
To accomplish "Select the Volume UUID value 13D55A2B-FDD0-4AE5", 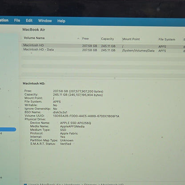I will pyautogui.click(x=86, y=116).
